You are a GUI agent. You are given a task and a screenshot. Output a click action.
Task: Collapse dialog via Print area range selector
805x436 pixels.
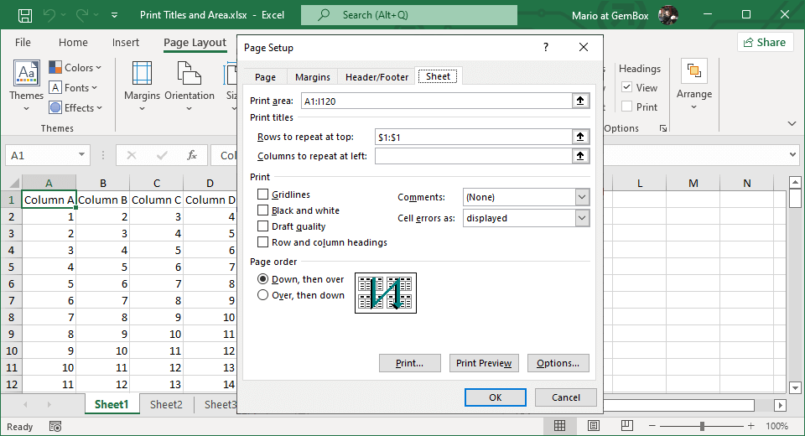tap(579, 101)
